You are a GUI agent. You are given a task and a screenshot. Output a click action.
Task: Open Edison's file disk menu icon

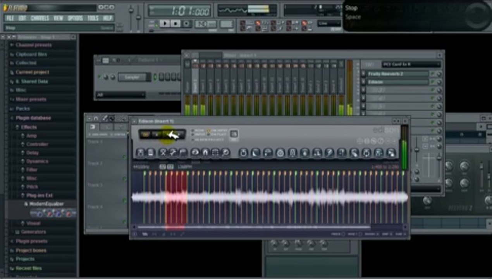click(140, 153)
